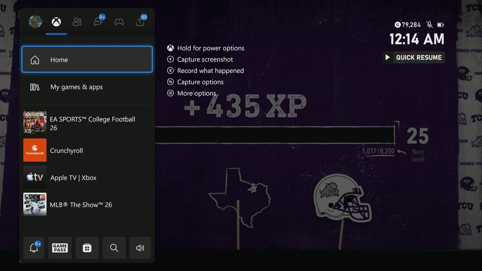Image resolution: width=482 pixels, height=271 pixels.
Task: Open the Controller tab
Action: pos(119,22)
